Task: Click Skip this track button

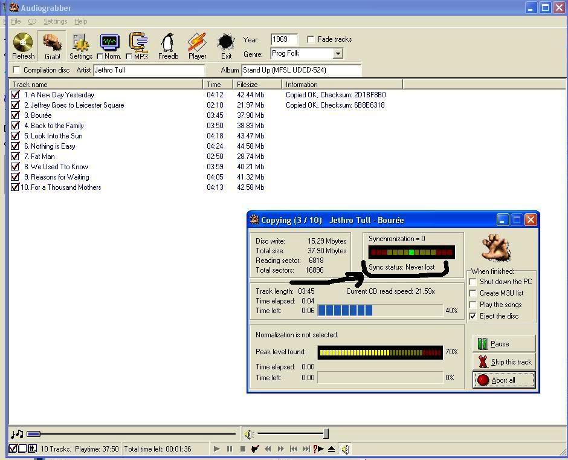Action: (504, 361)
